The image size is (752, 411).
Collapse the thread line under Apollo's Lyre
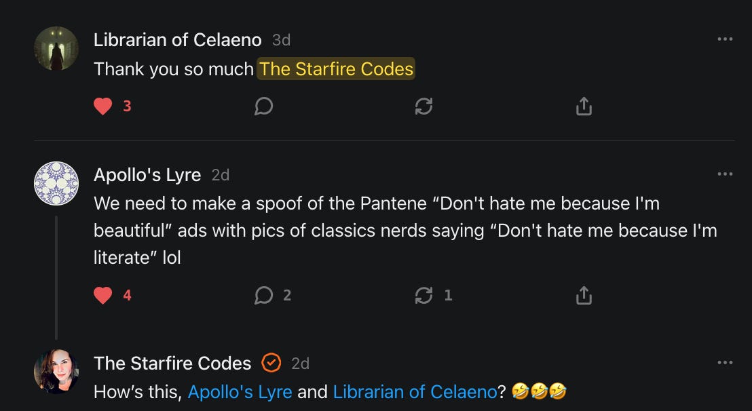(x=56, y=278)
